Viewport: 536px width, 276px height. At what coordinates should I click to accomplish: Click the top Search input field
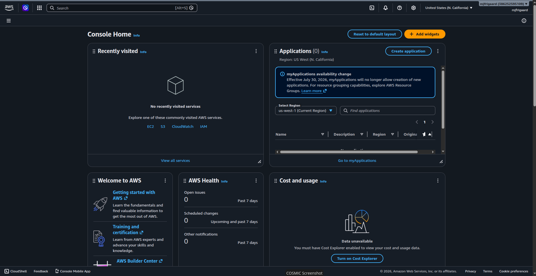(122, 8)
